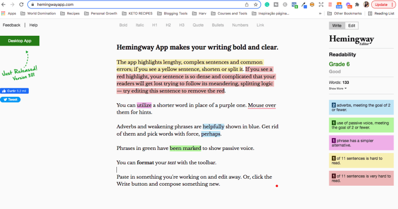Screen dimensions: 398x209
Task: Click the share icon in address bar
Action: [x=247, y=4]
